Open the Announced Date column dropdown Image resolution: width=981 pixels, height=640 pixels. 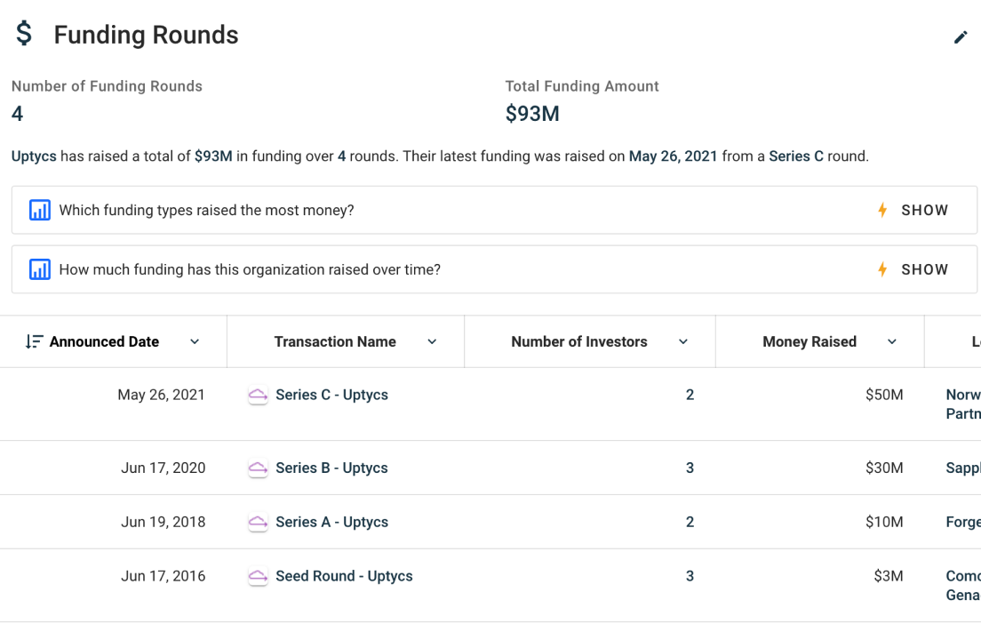(195, 341)
